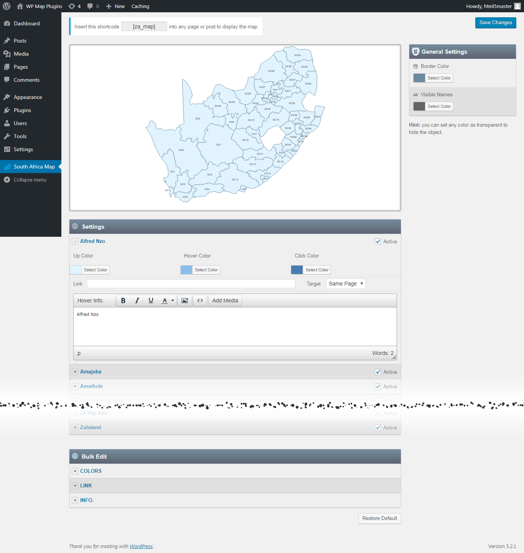
Task: Expand the Bulk Edit LINK section
Action: click(75, 486)
